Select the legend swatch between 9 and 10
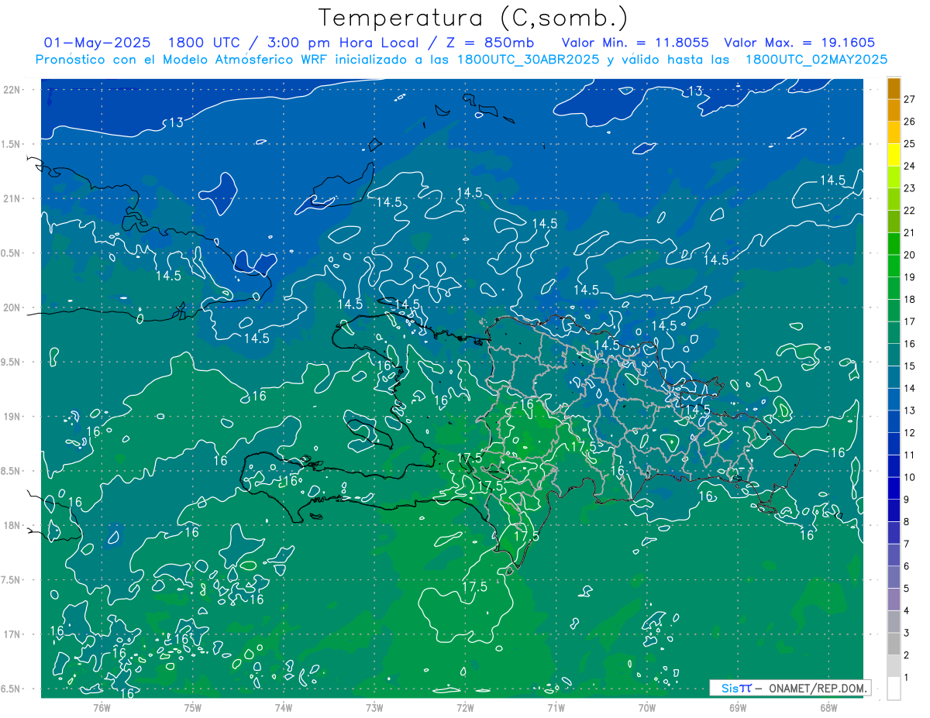This screenshot has width=930, height=718. pos(894,489)
